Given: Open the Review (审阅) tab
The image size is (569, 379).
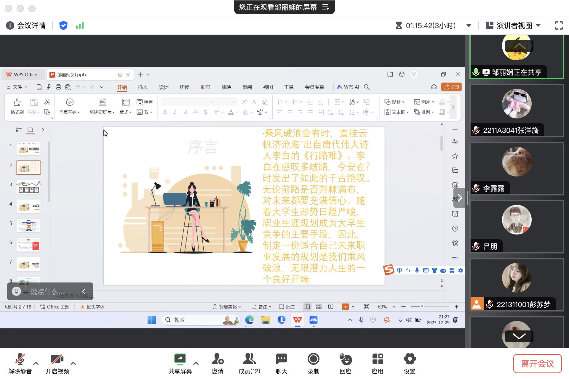Looking at the screenshot, I should pos(247,87).
